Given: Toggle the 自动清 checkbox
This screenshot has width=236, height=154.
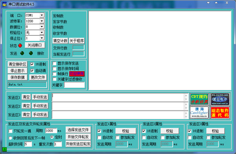Looking at the screenshot, I should [32, 71].
